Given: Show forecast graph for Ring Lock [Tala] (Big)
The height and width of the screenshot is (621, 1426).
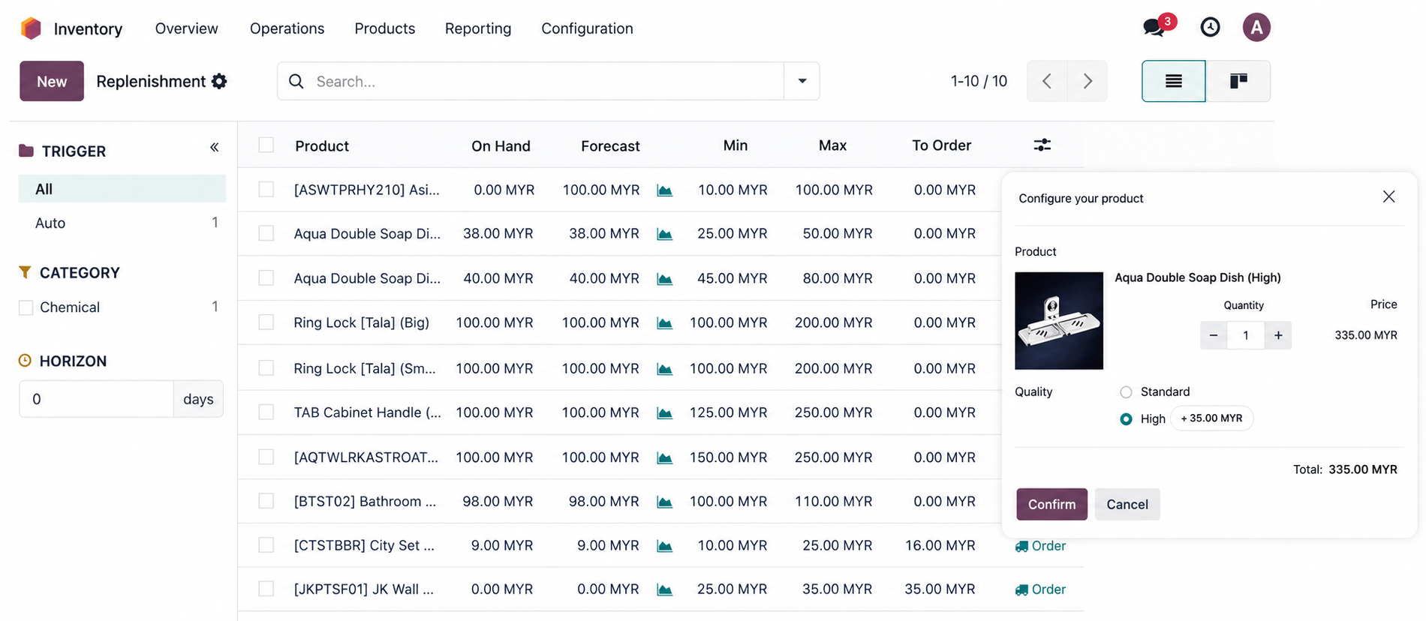Looking at the screenshot, I should point(664,323).
